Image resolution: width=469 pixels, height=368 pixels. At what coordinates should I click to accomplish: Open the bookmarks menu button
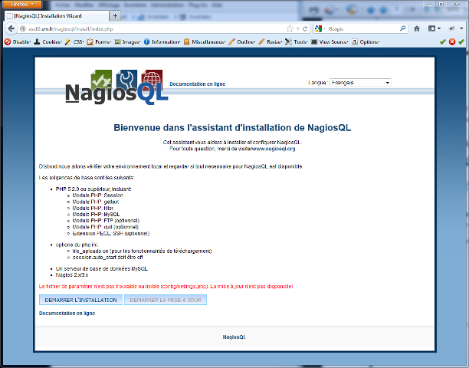435,28
